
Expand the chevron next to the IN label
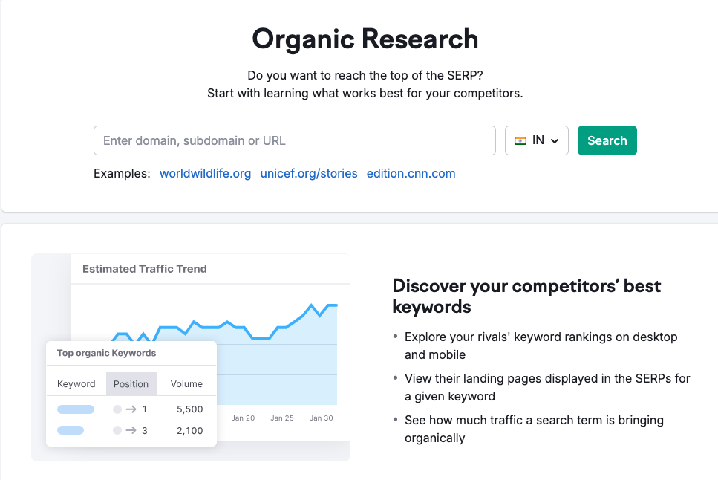[x=553, y=140]
